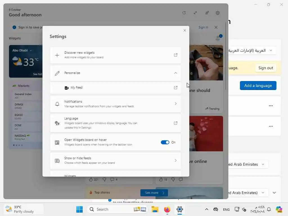Image resolution: width=288 pixels, height=216 pixels.
Task: Open the taskbar weather widget
Action: (24, 209)
